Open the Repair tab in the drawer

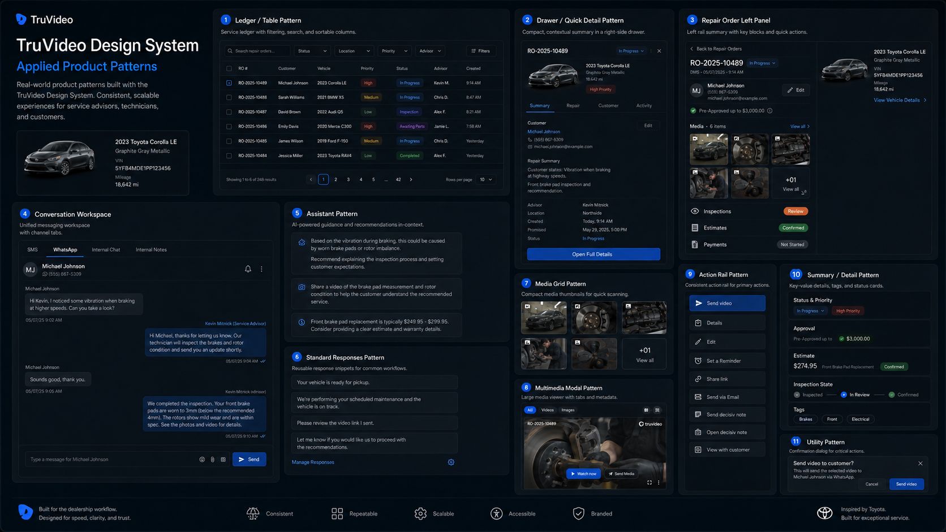(x=573, y=106)
